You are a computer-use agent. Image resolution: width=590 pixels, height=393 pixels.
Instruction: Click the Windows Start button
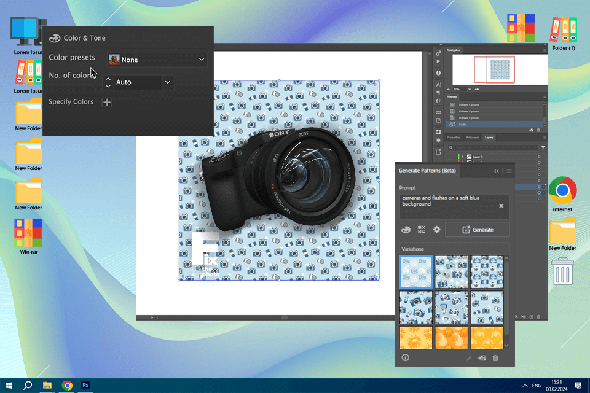click(x=9, y=386)
